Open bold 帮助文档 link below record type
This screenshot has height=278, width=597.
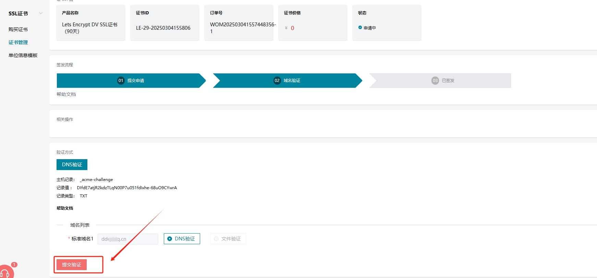coord(65,208)
